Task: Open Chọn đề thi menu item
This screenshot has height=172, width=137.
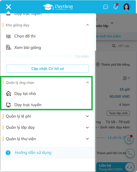Action: (25, 36)
